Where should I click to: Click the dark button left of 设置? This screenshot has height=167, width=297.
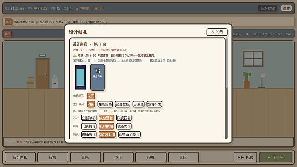(x=267, y=8)
